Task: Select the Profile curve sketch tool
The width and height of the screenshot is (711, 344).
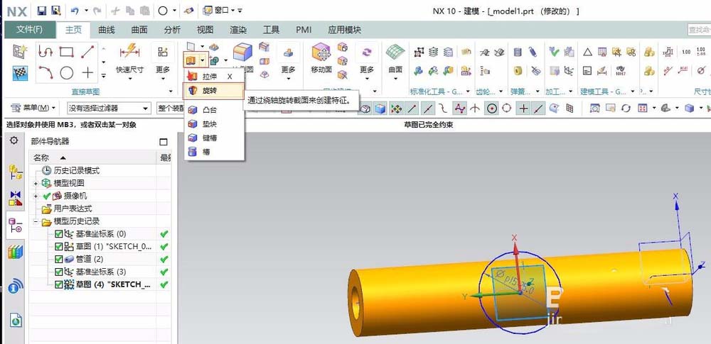Action: 46,52
